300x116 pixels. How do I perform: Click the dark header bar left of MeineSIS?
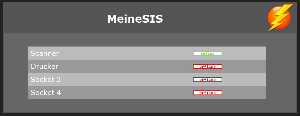pos(55,18)
